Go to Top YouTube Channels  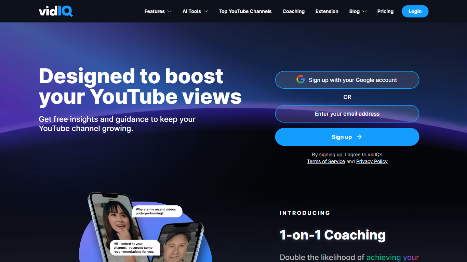tap(245, 11)
